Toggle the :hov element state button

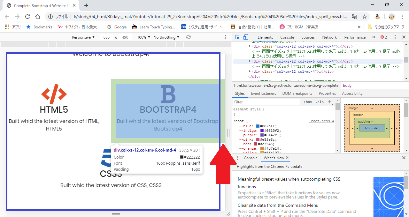tap(308, 102)
